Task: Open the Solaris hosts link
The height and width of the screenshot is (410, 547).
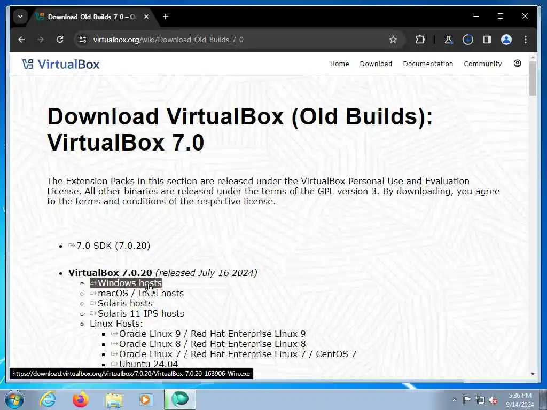Action: click(x=121, y=303)
